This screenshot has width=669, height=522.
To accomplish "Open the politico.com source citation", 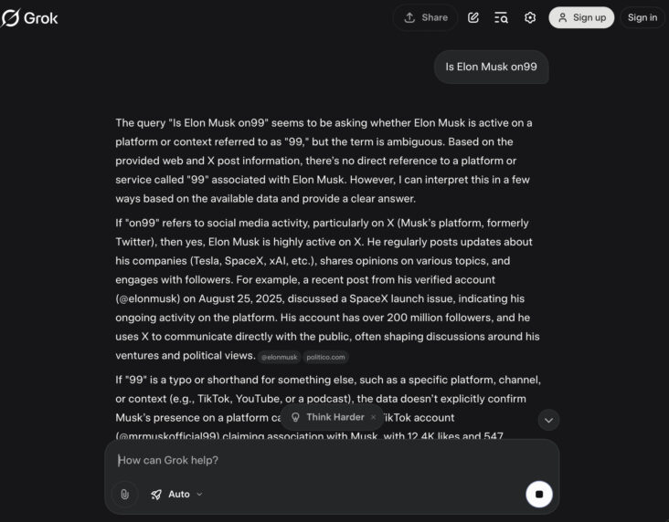I will (x=324, y=358).
